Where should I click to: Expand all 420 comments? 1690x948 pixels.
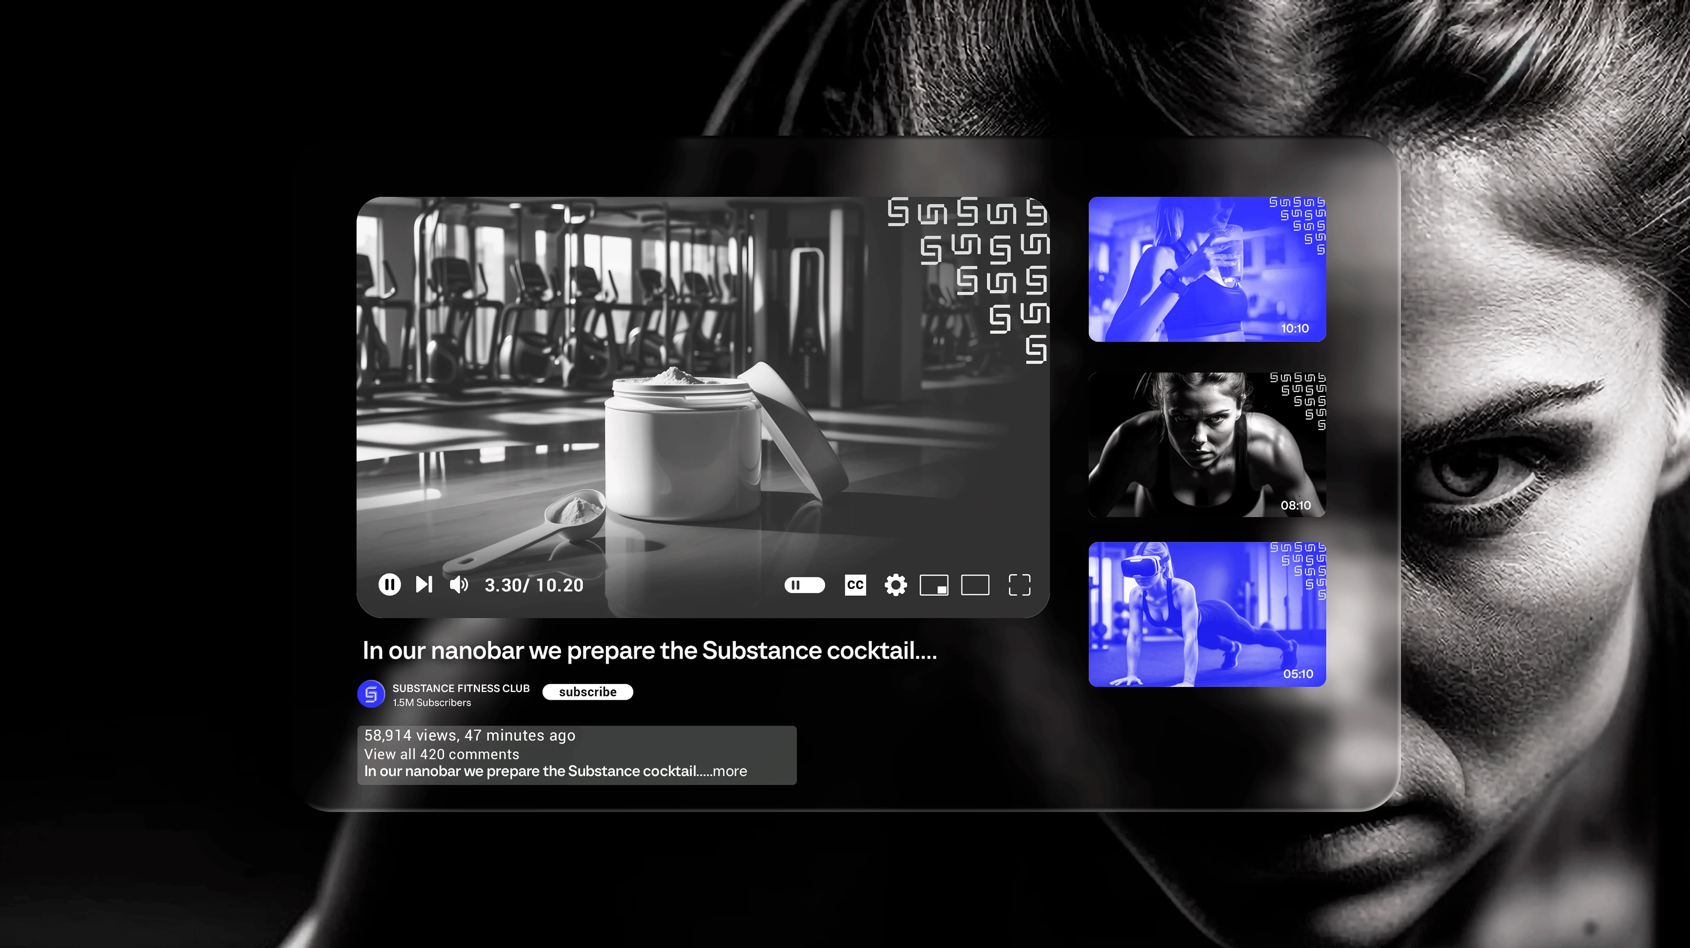(441, 754)
